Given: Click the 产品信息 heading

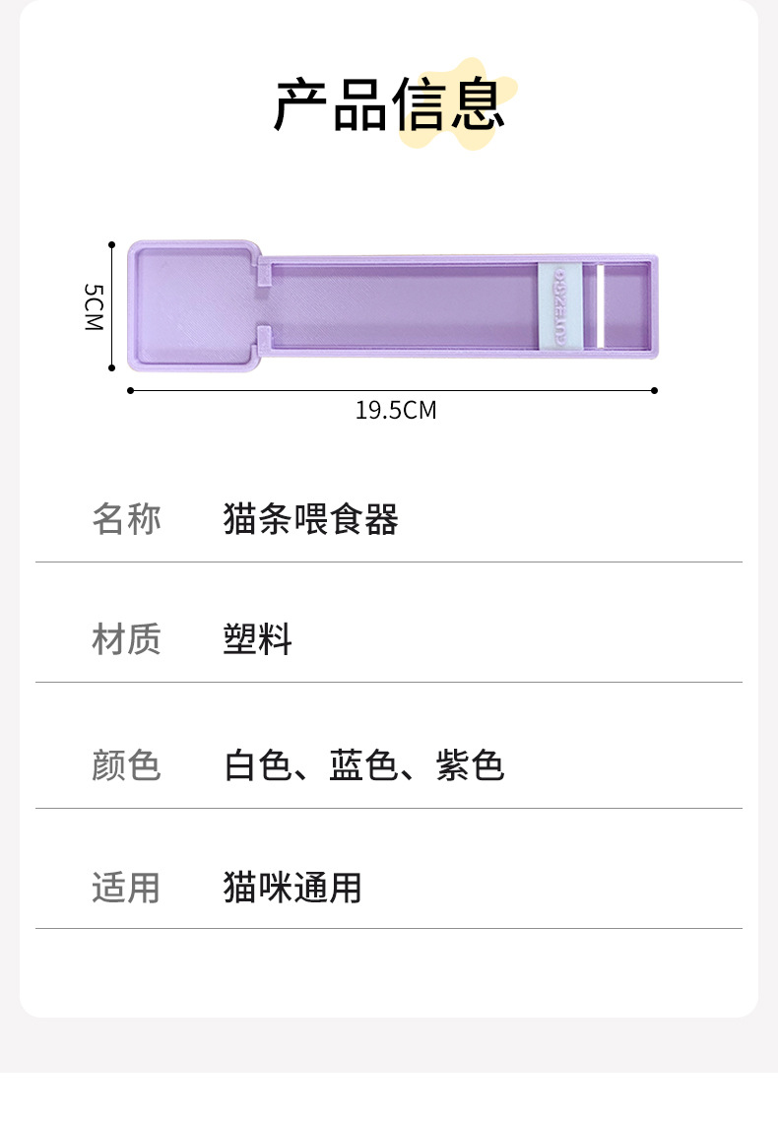Looking at the screenshot, I should tap(388, 104).
